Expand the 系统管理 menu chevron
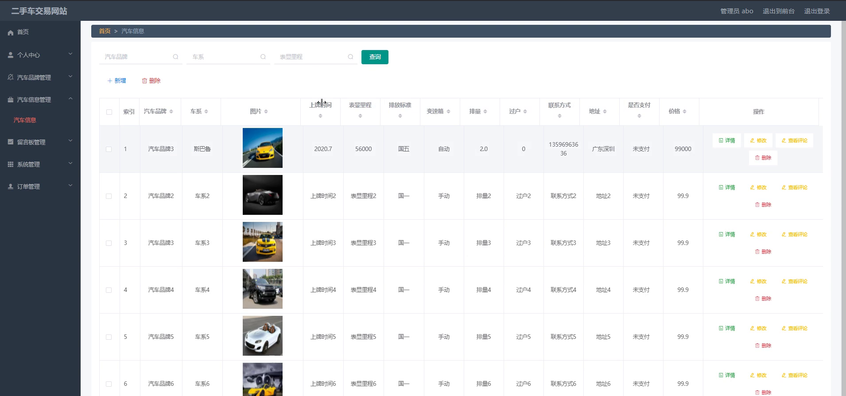 point(70,163)
